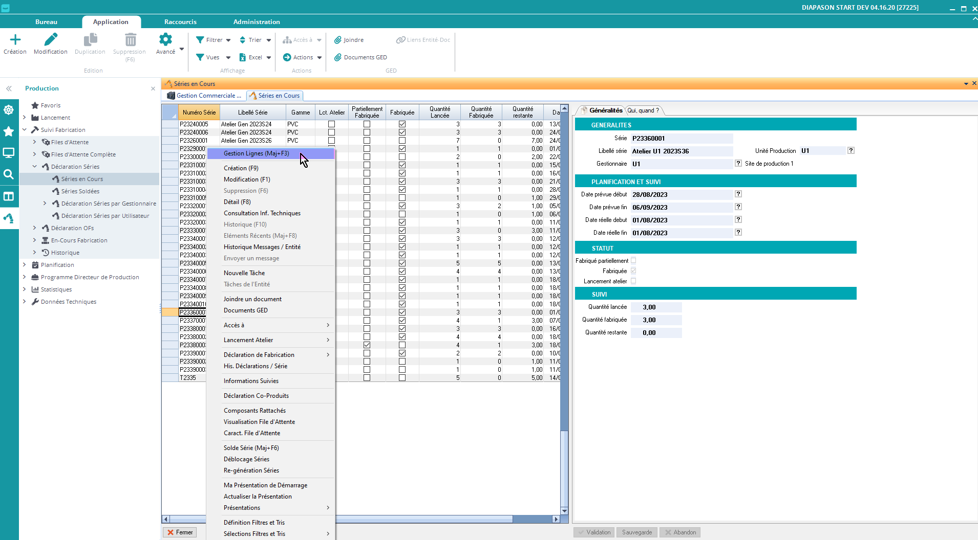Toggle Lct. Atelier checkbox for P23240005

[x=331, y=124]
